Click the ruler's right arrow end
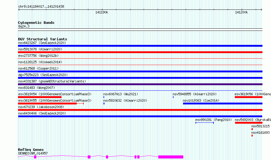Viewport: 271px width, 160px height. [262, 10]
